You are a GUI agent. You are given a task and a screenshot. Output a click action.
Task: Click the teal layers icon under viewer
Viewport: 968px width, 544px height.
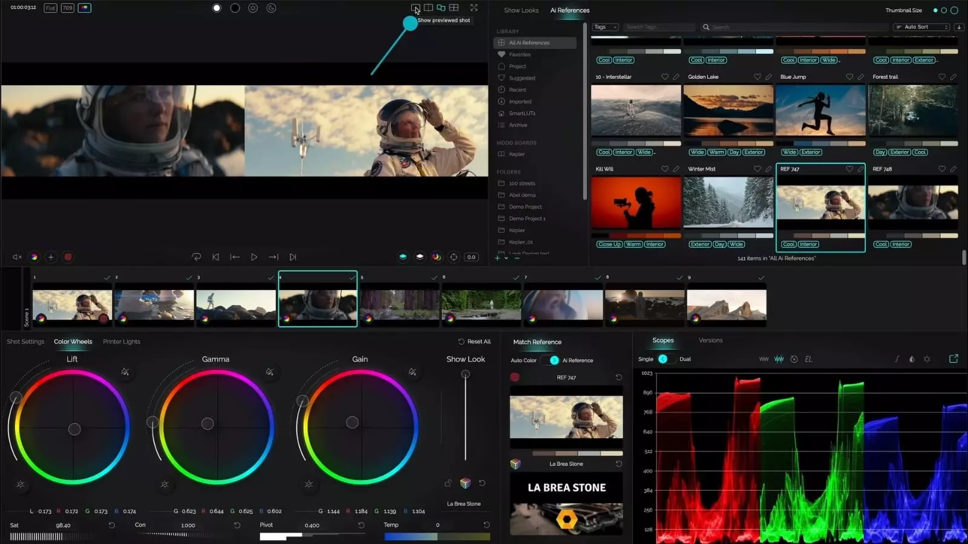403,257
